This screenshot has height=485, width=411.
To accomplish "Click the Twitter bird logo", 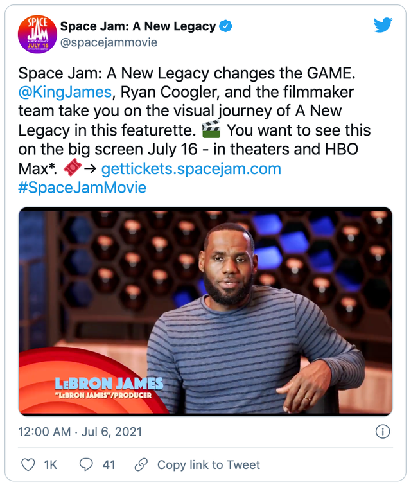I will pyautogui.click(x=383, y=25).
